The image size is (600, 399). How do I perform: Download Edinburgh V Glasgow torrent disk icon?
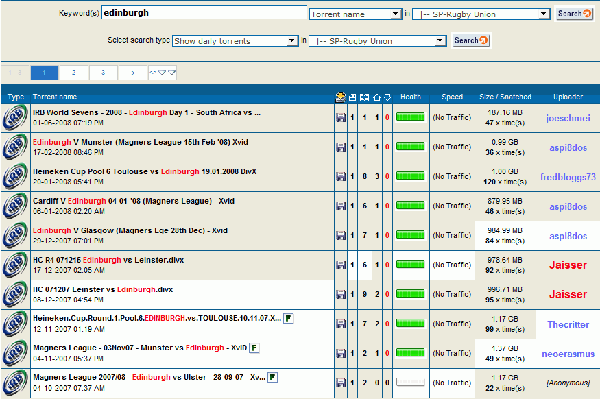pos(341,235)
